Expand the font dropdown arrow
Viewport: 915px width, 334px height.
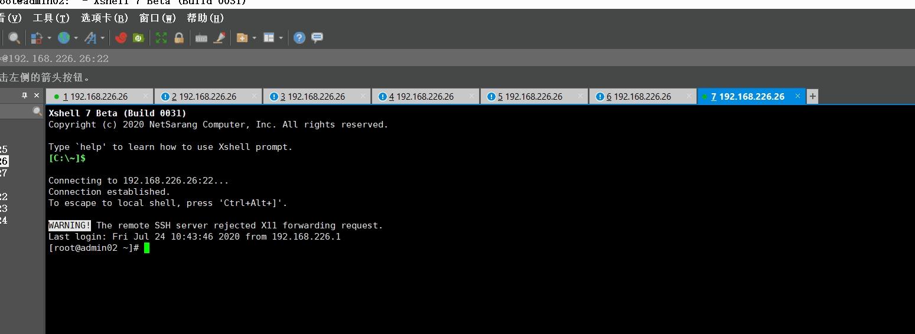pyautogui.click(x=103, y=38)
